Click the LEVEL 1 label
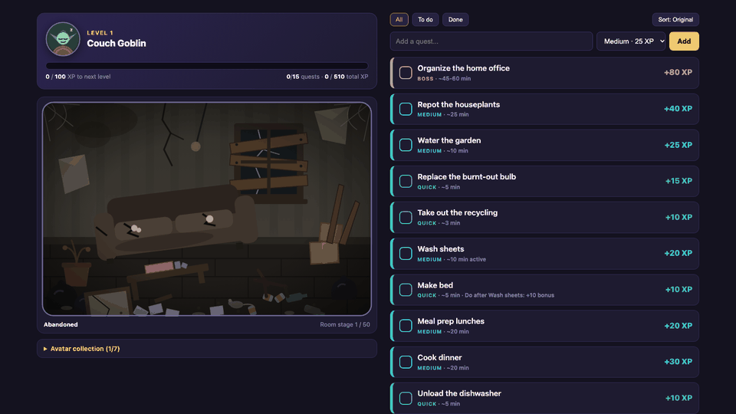The height and width of the screenshot is (414, 736). click(x=100, y=33)
